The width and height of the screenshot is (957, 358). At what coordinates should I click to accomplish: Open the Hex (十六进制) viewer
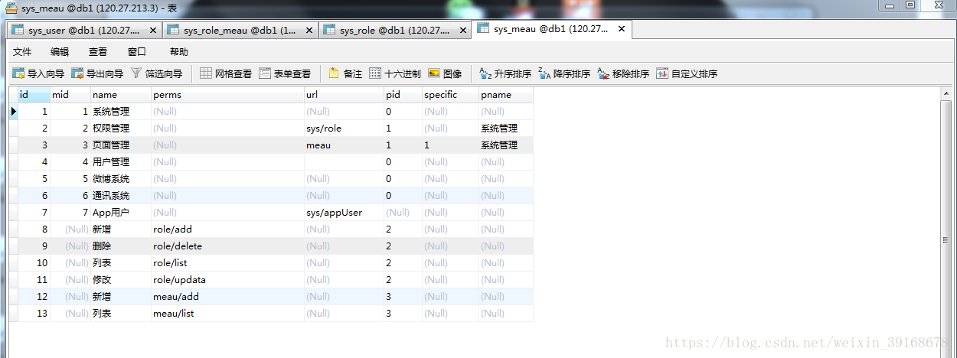(x=395, y=74)
